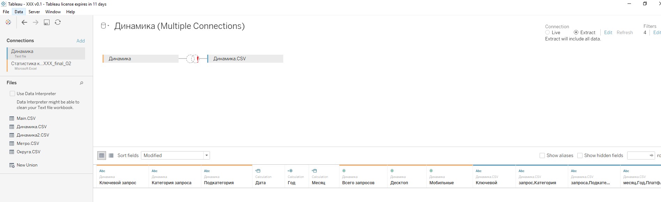The image size is (661, 202).
Task: Click the Redo arrow icon
Action: point(35,22)
